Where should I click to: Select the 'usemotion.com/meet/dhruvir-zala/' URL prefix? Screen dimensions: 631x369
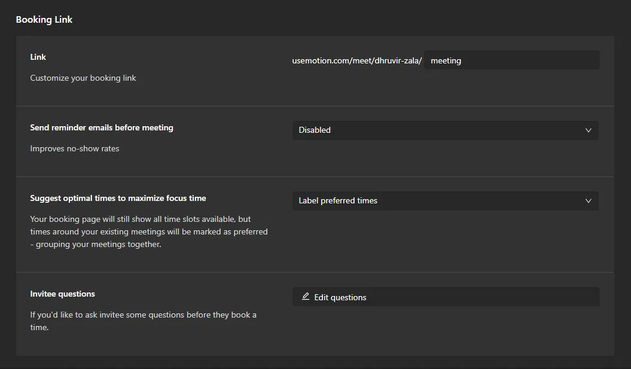[357, 60]
